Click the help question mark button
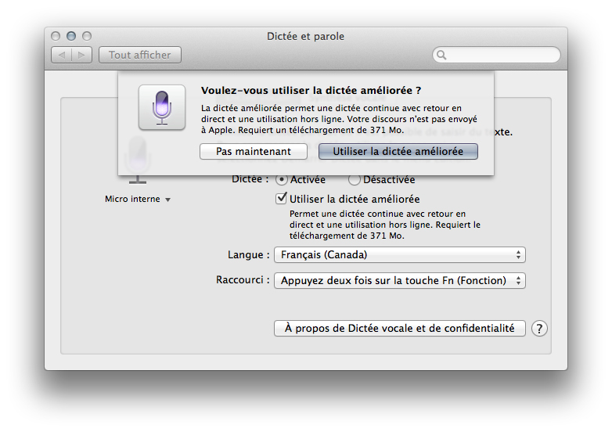The height and width of the screenshot is (432, 612). click(539, 329)
